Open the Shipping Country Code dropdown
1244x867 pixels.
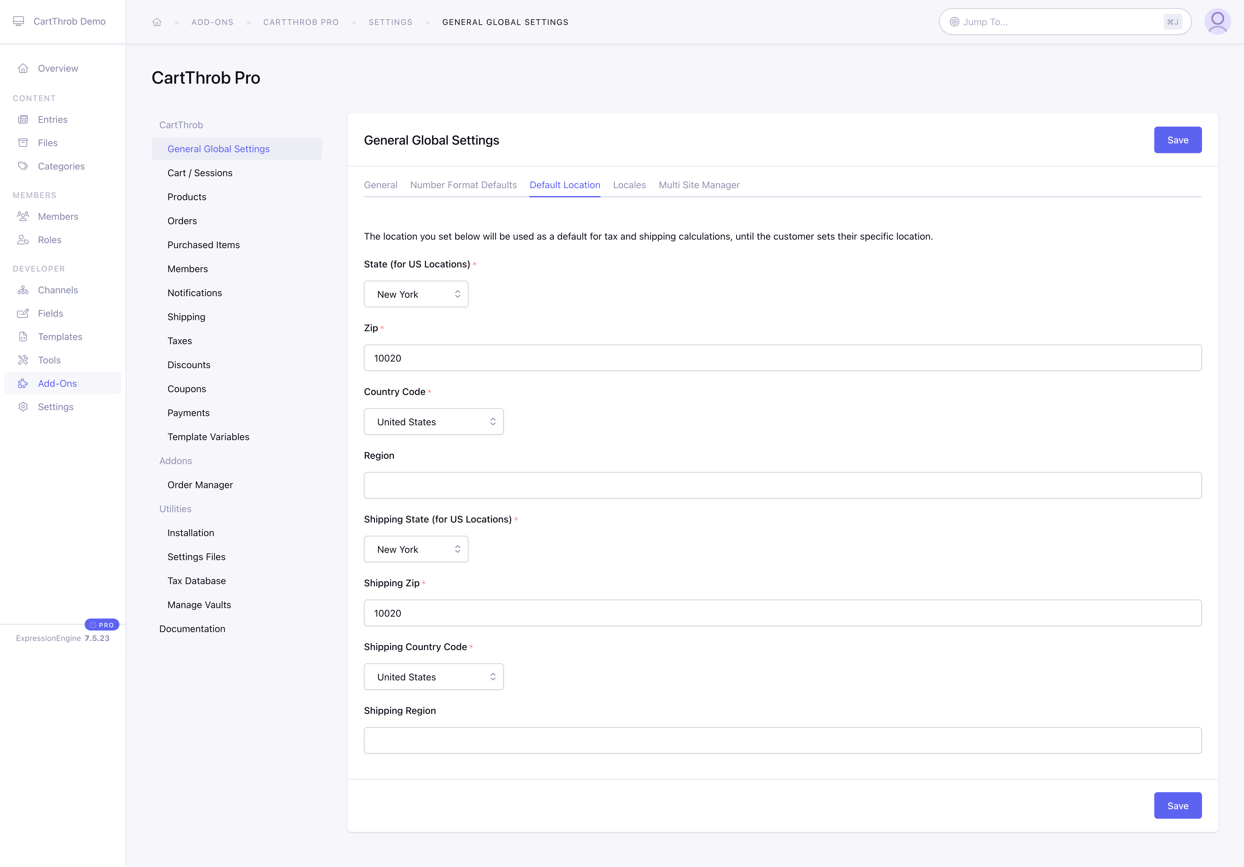(433, 677)
